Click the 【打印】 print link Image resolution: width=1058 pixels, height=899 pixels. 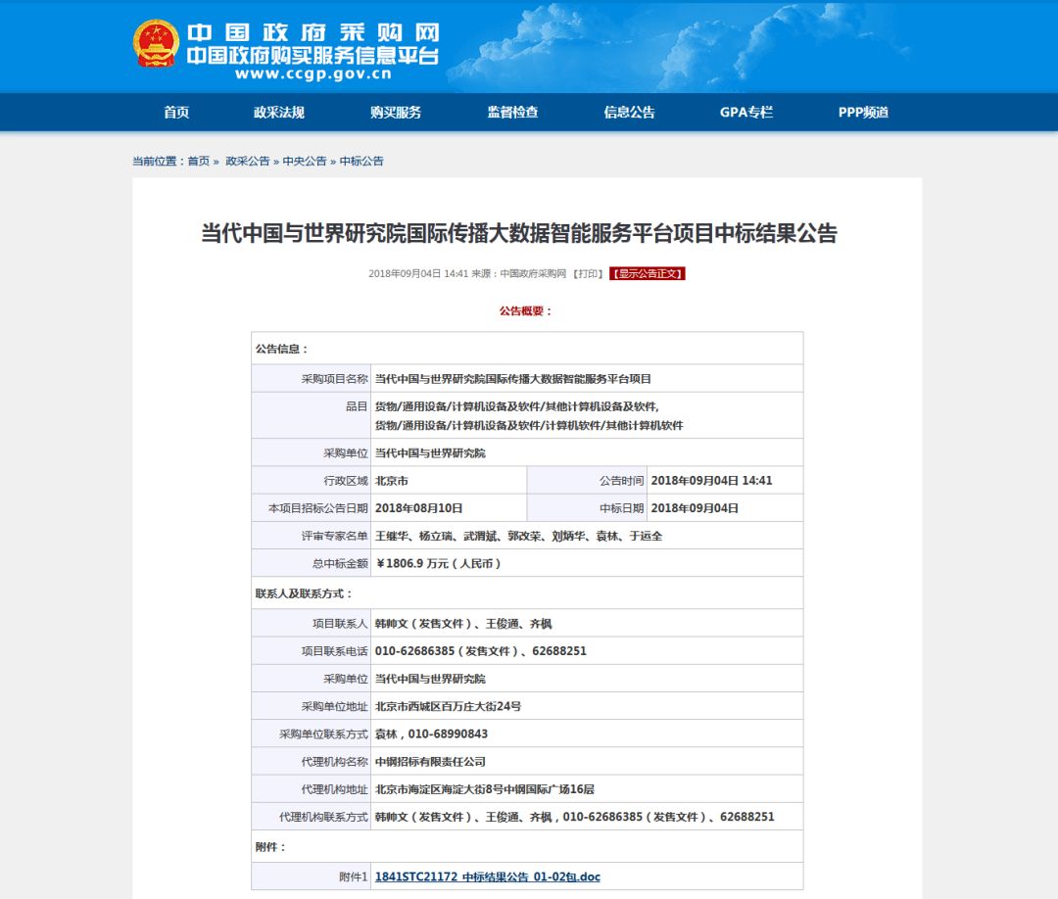pos(587,274)
